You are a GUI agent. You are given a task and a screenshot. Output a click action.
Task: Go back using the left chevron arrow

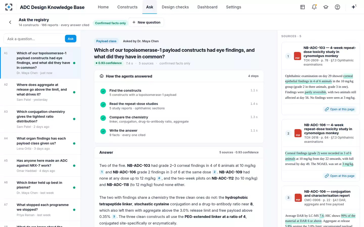(x=10, y=22)
